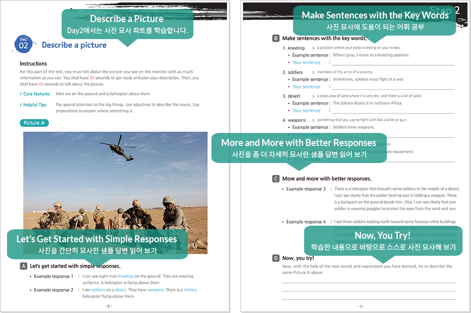Screen dimensions: 471x313
Task: Click the red number 30 in instructions
Action: click(x=92, y=78)
